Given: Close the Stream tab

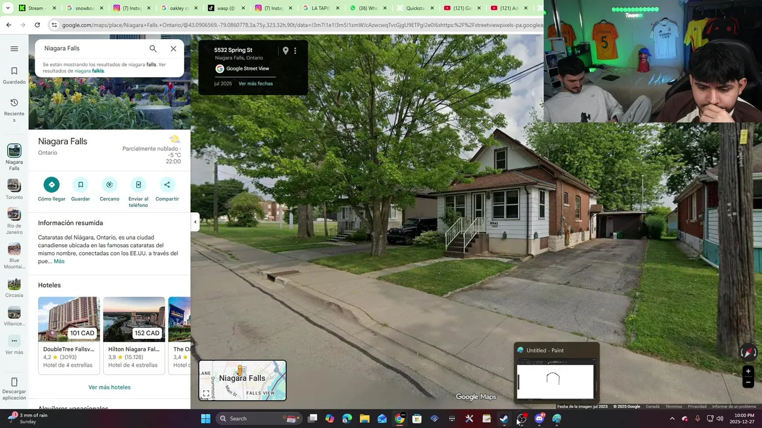Looking at the screenshot, I should click(x=54, y=8).
